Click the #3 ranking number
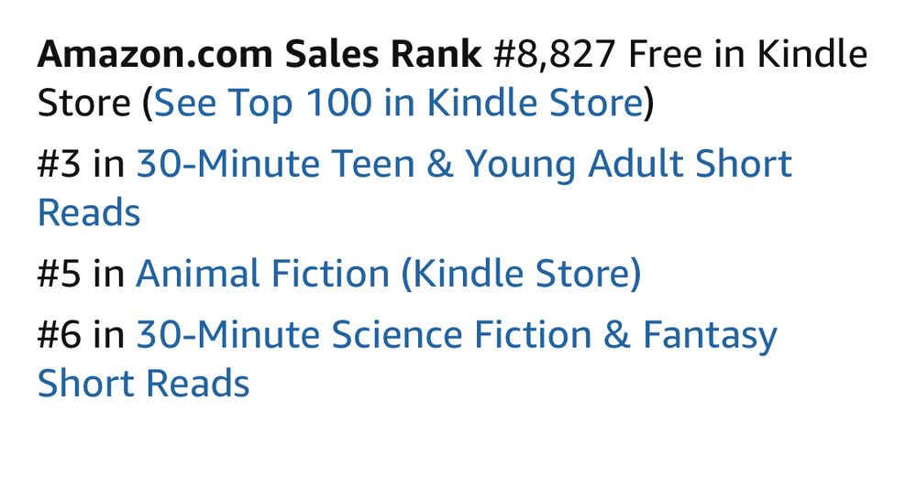Screen dimensions: 917x477 [x=59, y=164]
